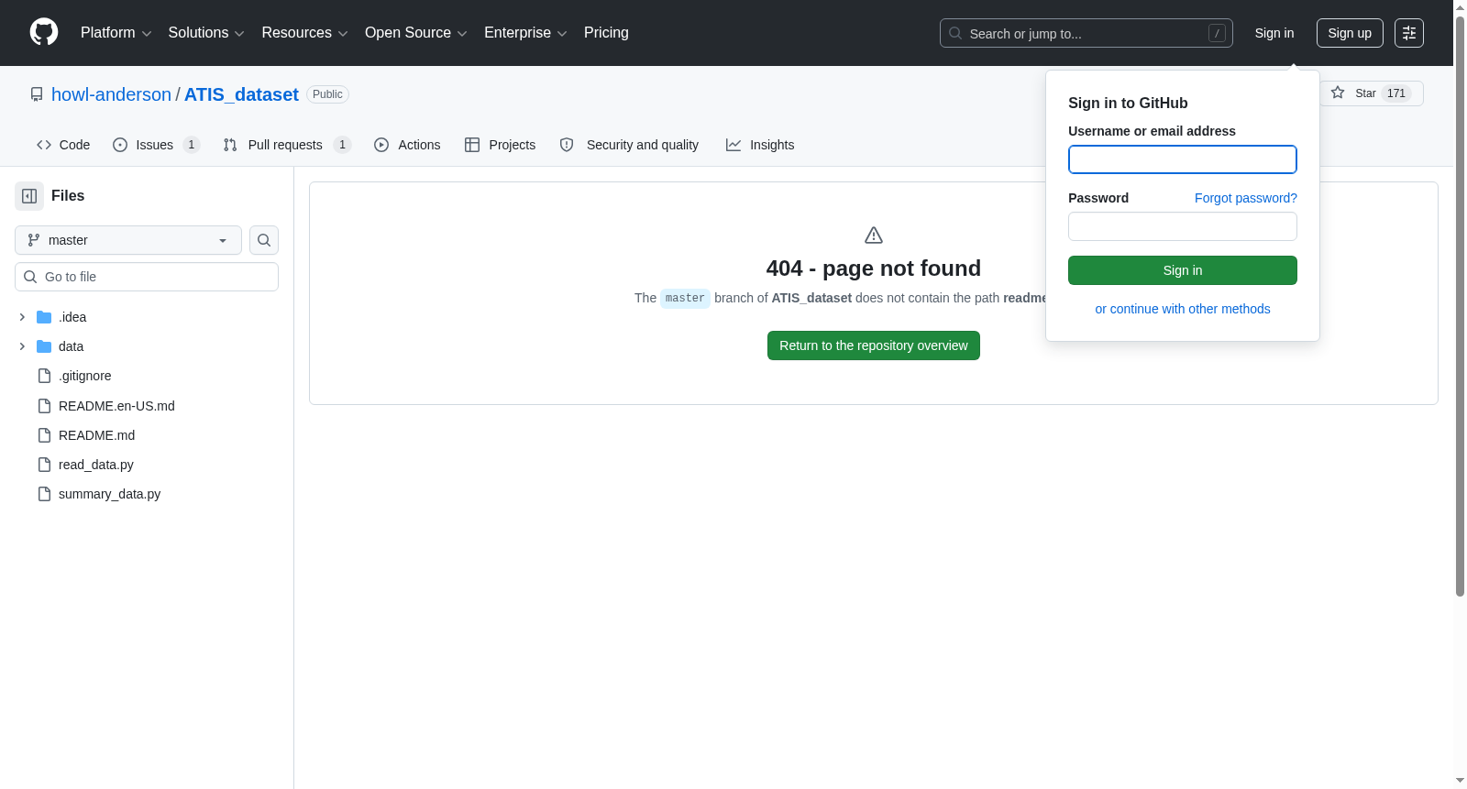
Task: Open the Resources menu
Action: 304,33
